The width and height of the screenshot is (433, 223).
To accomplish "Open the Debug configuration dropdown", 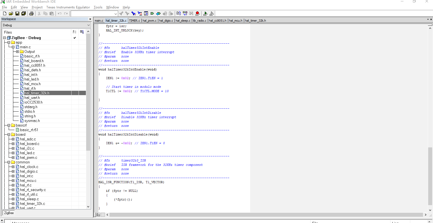I will (x=88, y=25).
